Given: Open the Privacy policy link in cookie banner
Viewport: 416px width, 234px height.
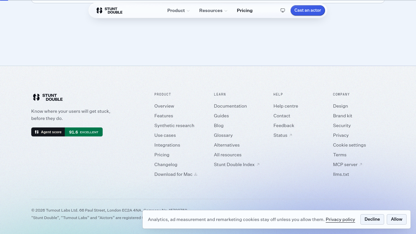Looking at the screenshot, I should click(x=340, y=219).
